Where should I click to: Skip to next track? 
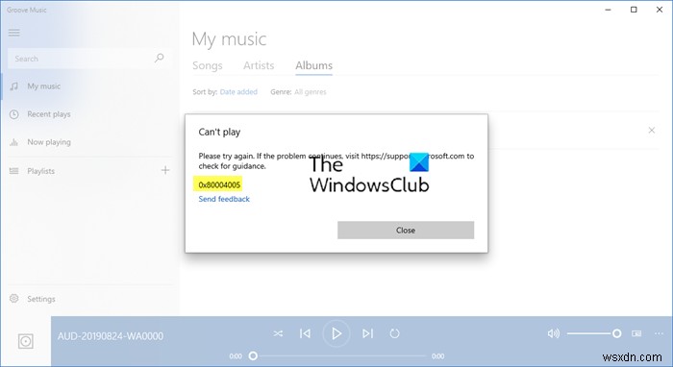pos(367,333)
